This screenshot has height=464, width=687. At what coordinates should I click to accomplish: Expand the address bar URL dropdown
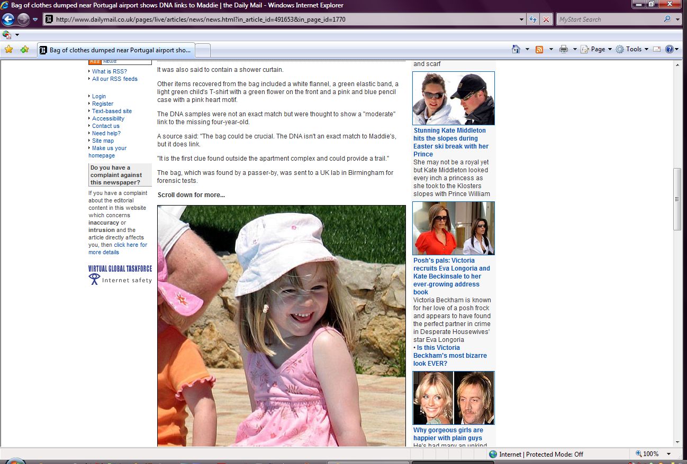[522, 20]
